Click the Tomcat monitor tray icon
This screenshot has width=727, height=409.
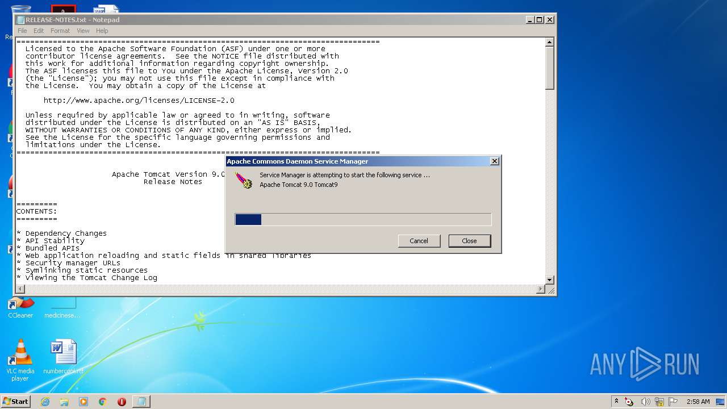(x=629, y=402)
